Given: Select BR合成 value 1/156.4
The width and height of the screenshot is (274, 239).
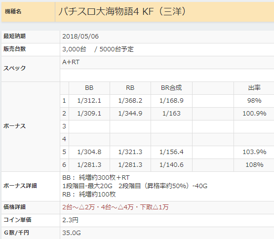Looking at the screenshot, I should pyautogui.click(x=171, y=152).
